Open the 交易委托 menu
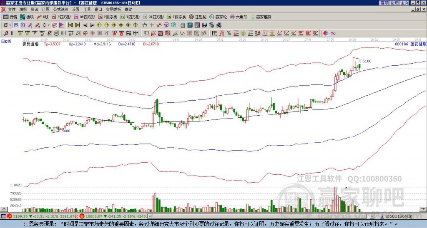The height and width of the screenshot is (228, 427). [113, 10]
